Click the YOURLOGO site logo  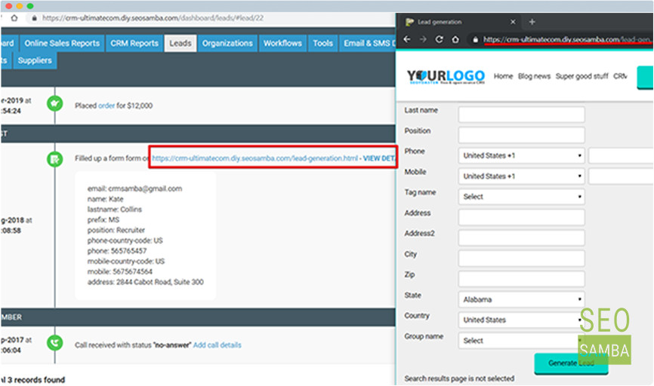[446, 77]
